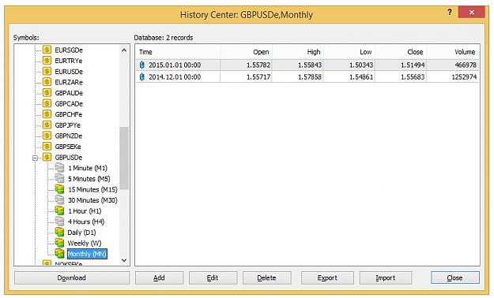Click the symbols list scroll up arrow
Image resolution: width=494 pixels, height=298 pixels.
click(124, 50)
